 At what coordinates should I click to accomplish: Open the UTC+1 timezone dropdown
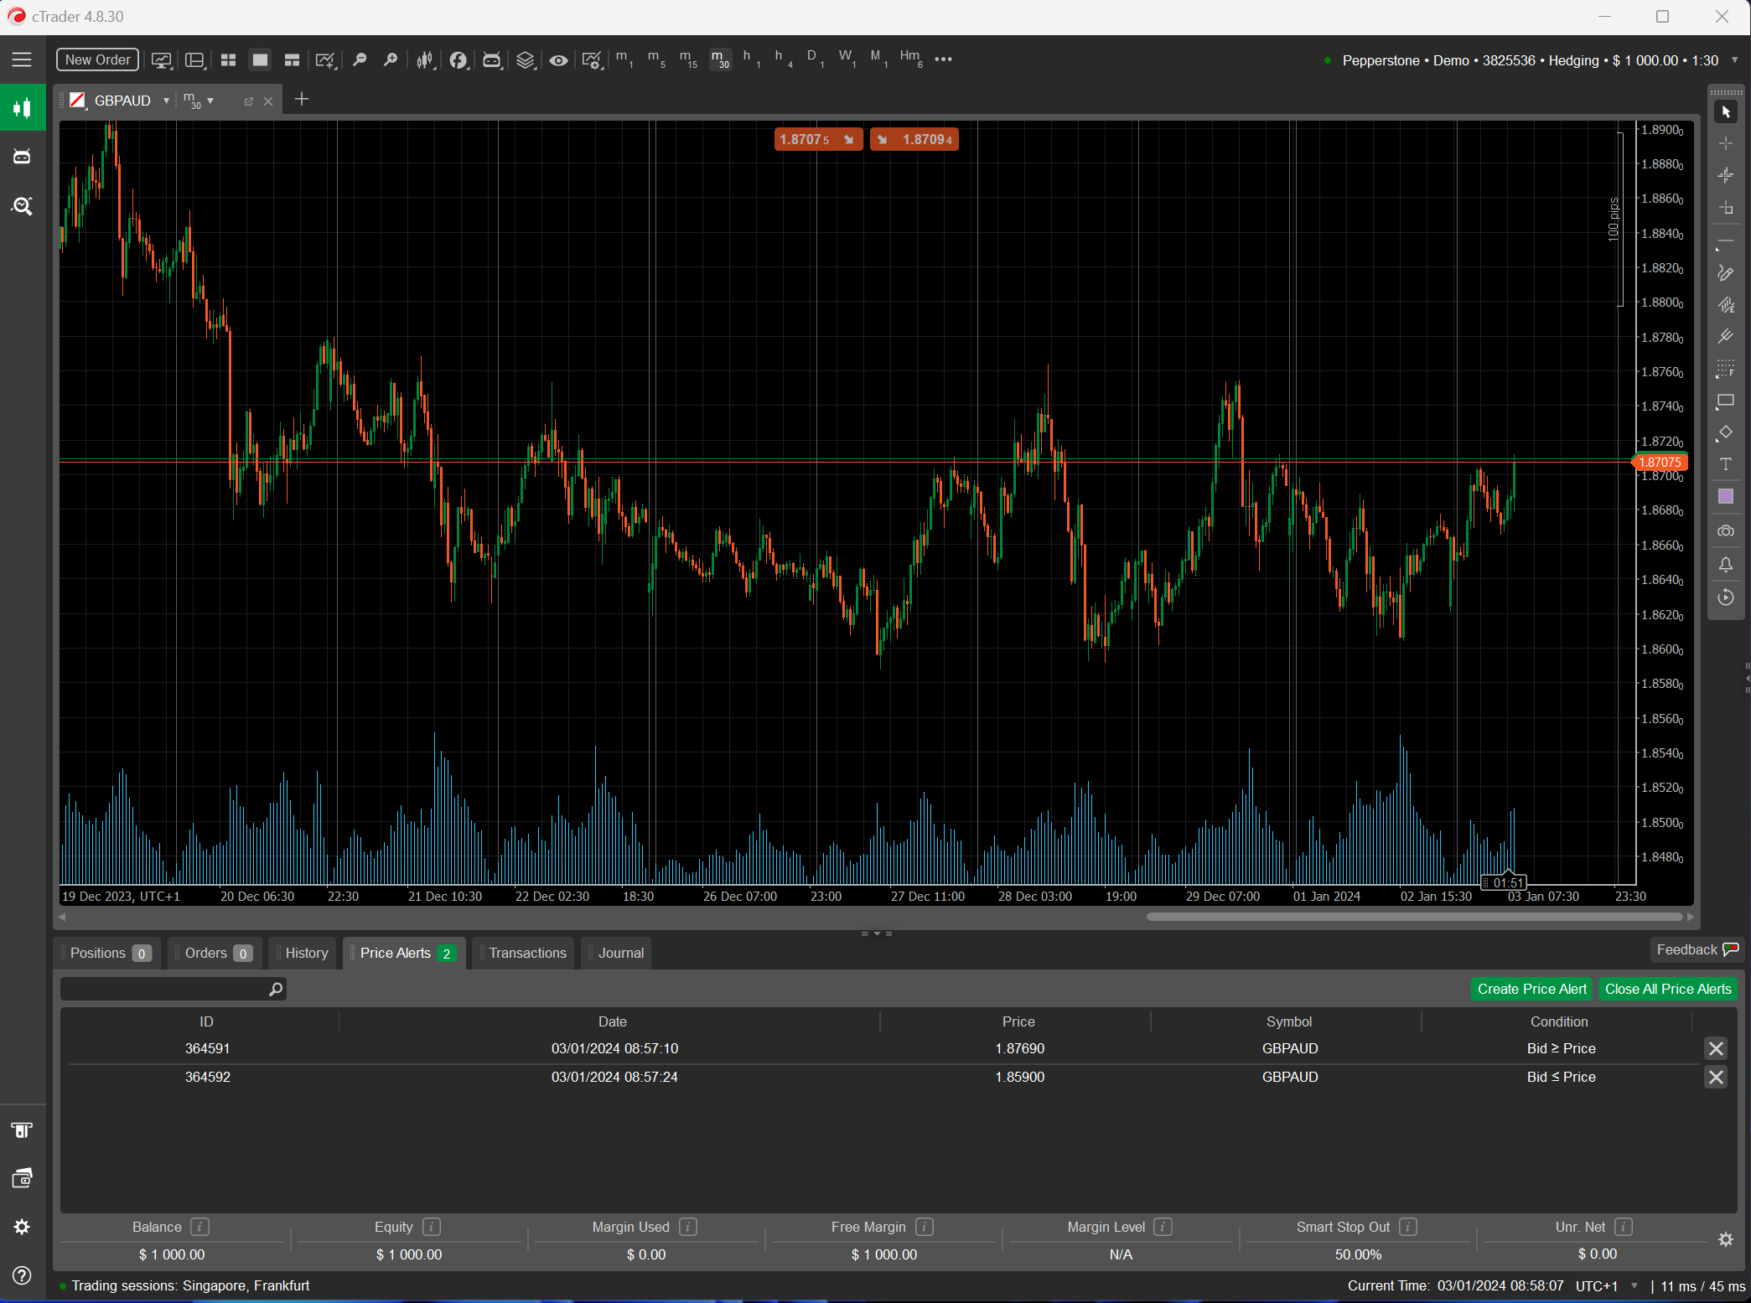click(1634, 1286)
